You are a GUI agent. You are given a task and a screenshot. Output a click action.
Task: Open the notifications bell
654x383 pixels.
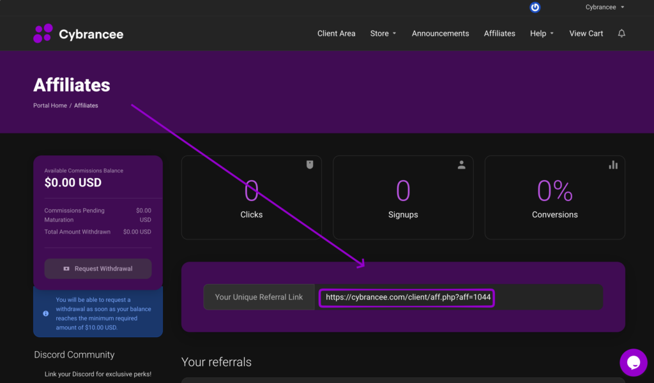pyautogui.click(x=621, y=33)
